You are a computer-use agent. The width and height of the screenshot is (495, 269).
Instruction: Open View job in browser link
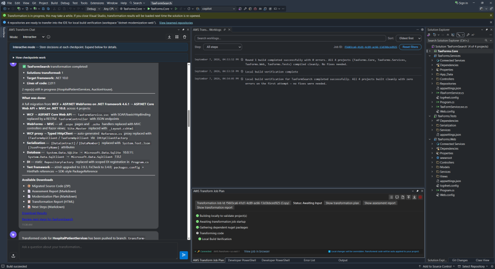point(257,252)
